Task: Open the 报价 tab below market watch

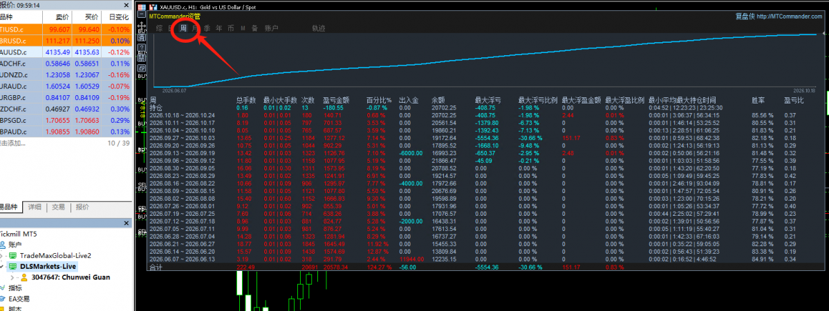Action: pos(82,207)
